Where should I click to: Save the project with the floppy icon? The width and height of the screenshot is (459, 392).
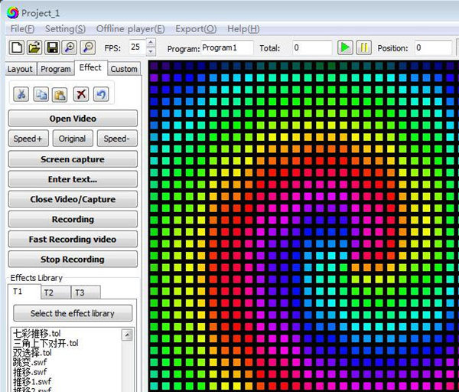pos(52,47)
